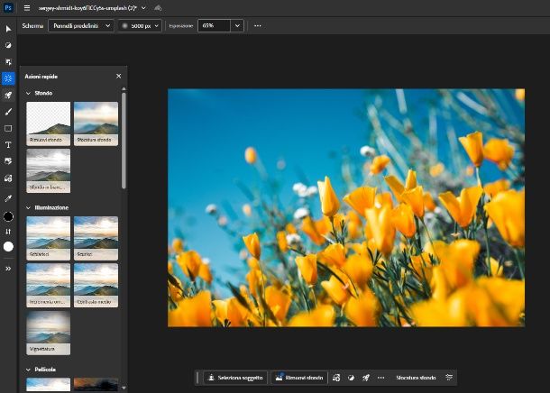
Task: Open the document title dropdown arrow
Action: (143, 8)
